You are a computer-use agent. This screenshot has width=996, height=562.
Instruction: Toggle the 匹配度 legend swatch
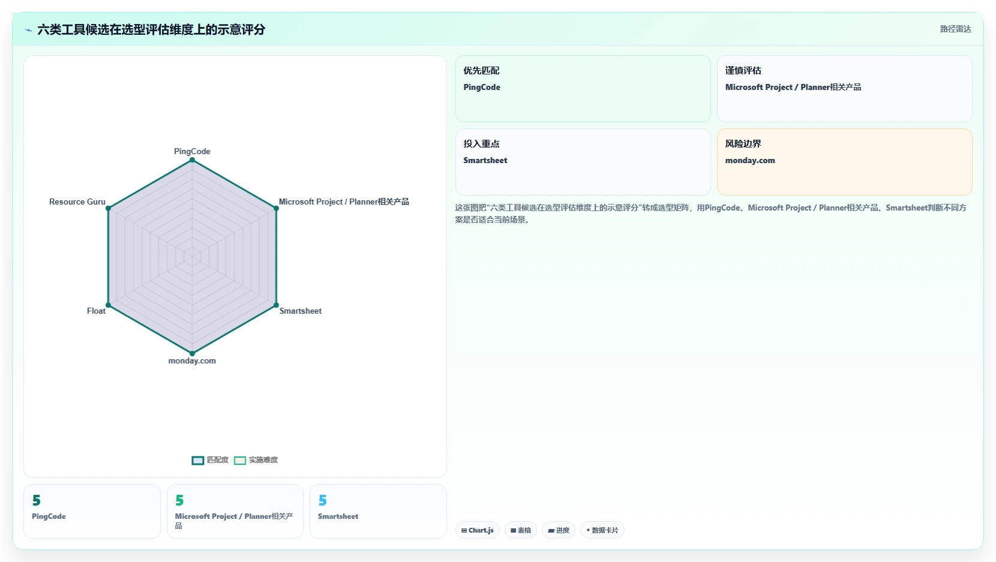point(198,461)
